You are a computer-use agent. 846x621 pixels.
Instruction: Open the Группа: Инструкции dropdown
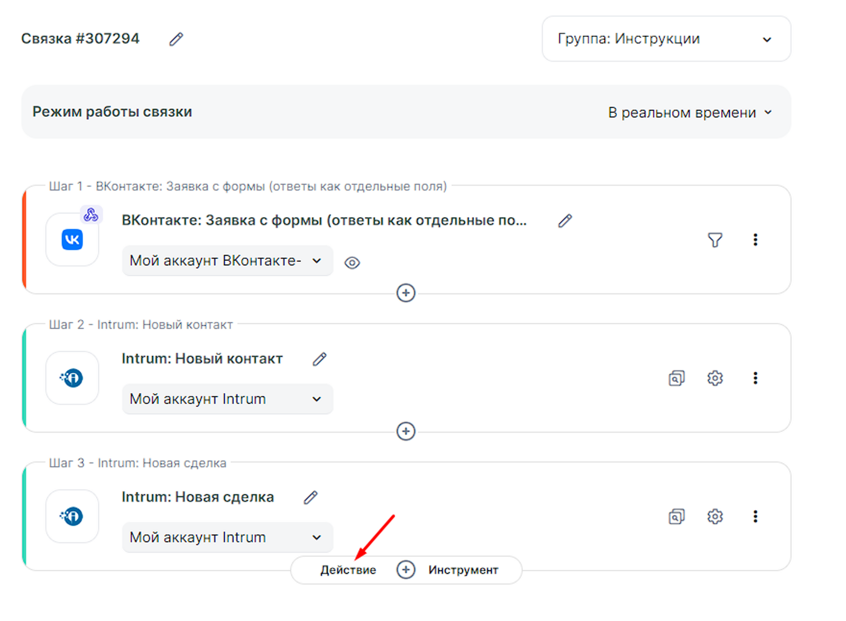pos(666,39)
